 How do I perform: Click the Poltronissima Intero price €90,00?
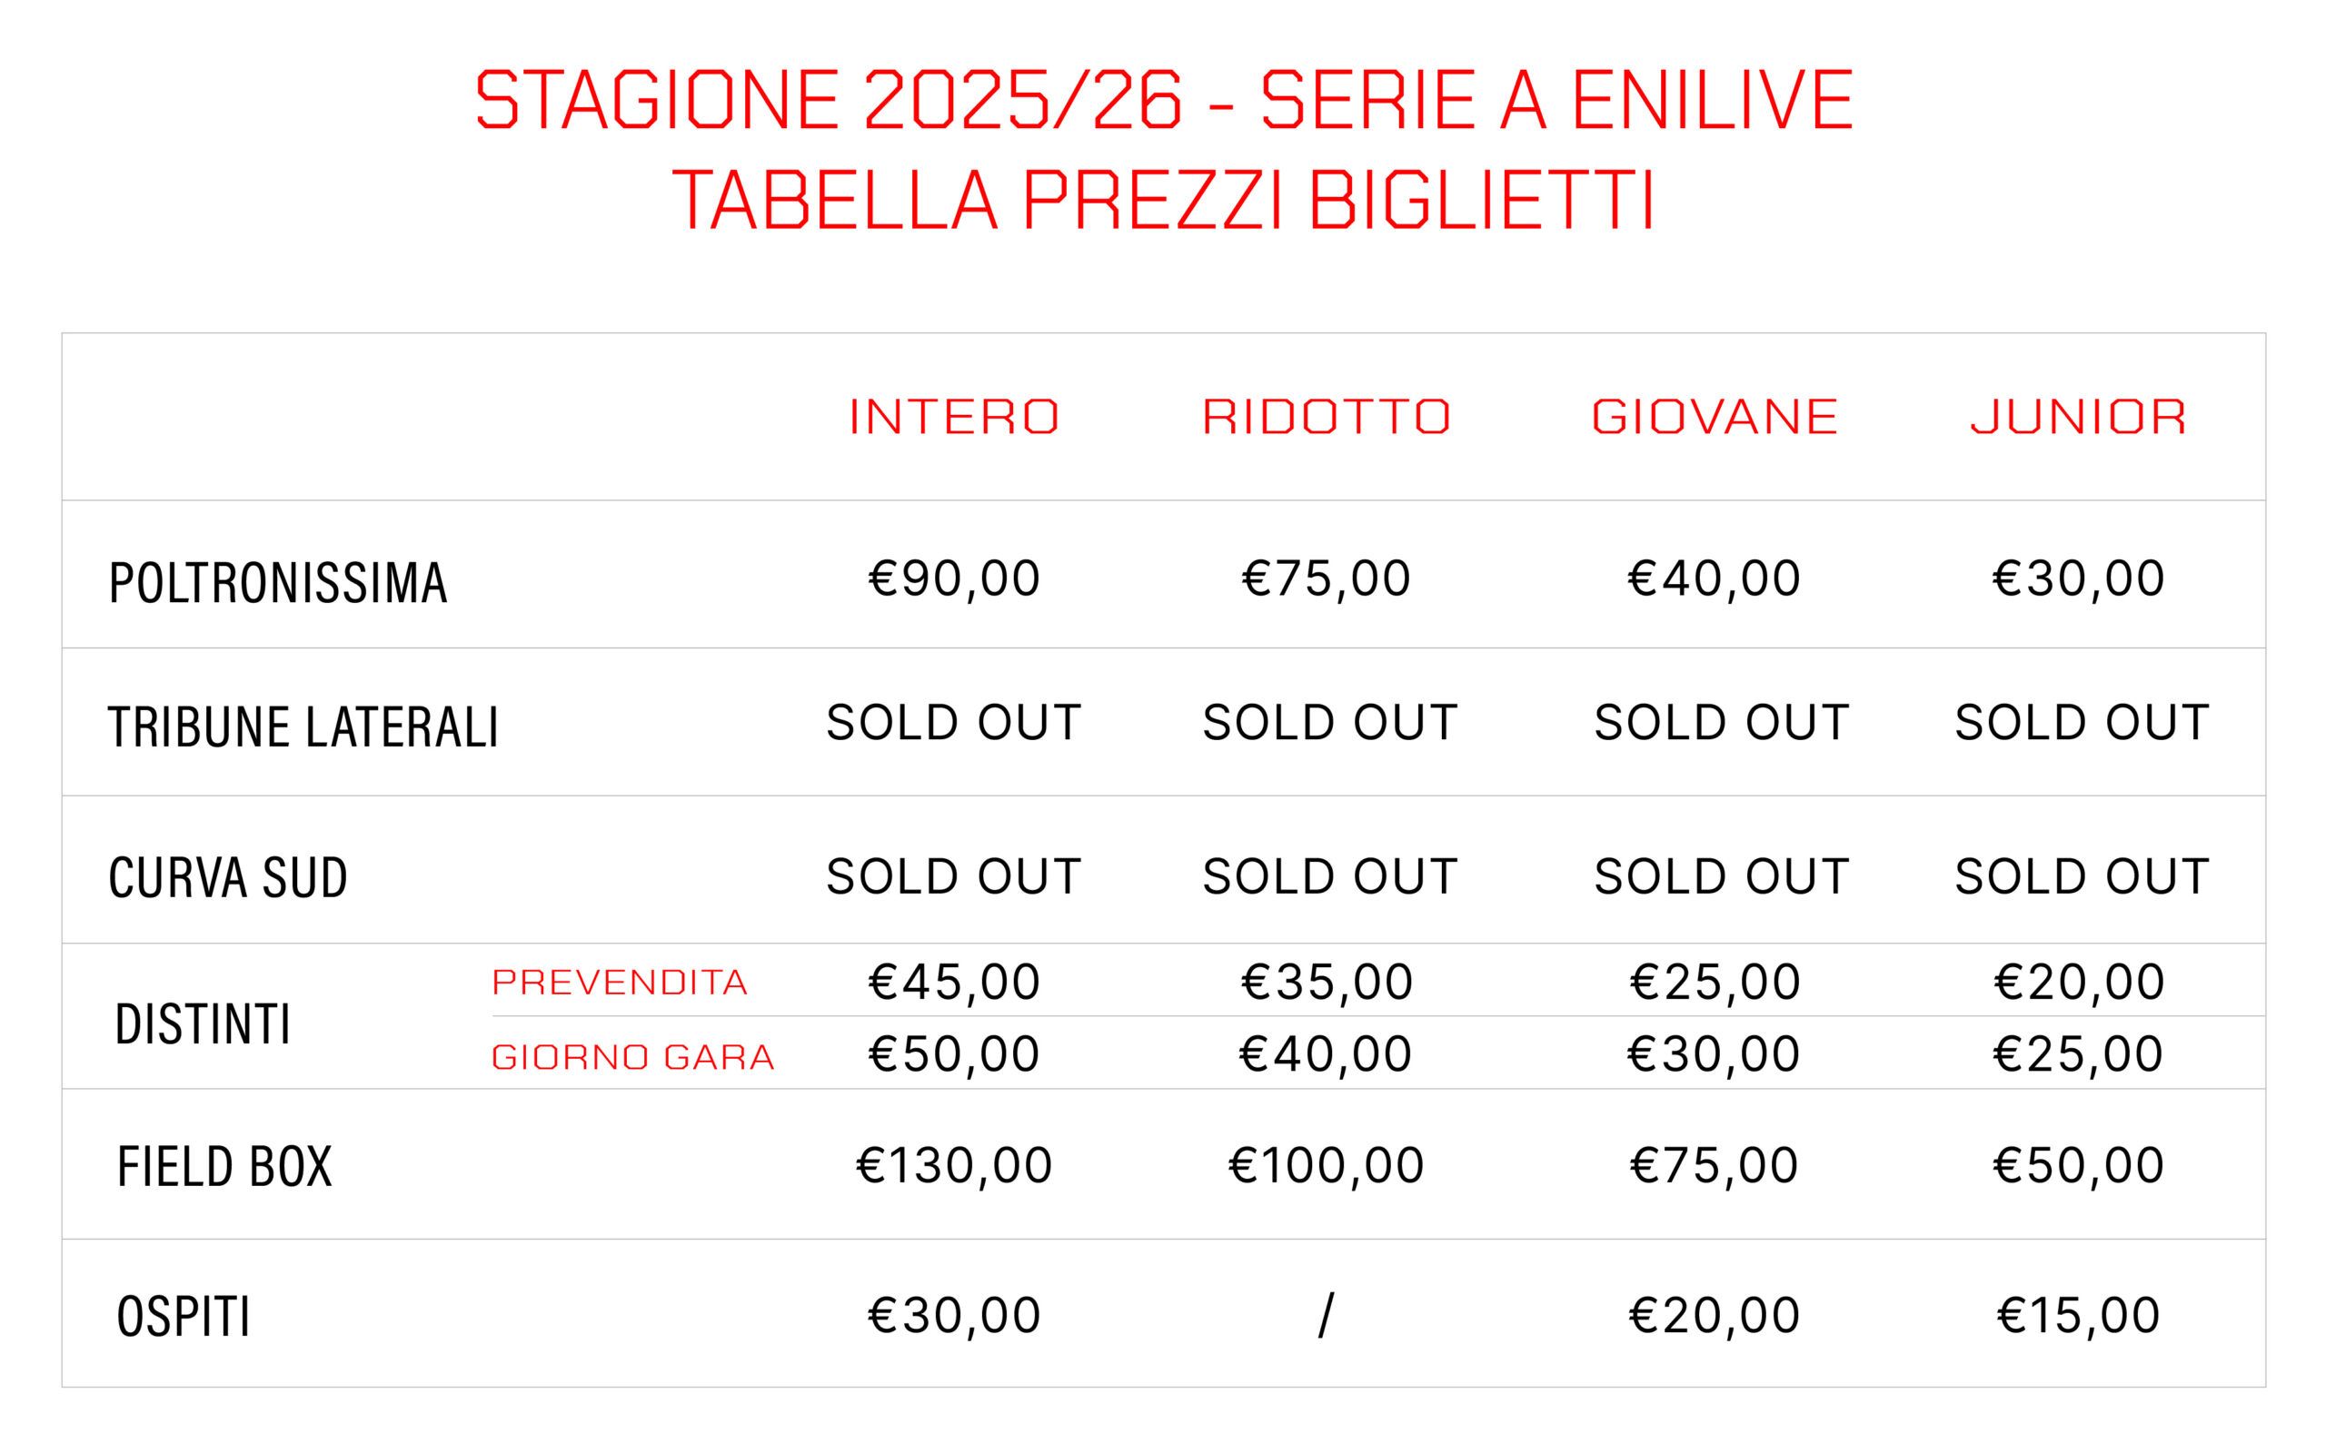[x=953, y=578]
